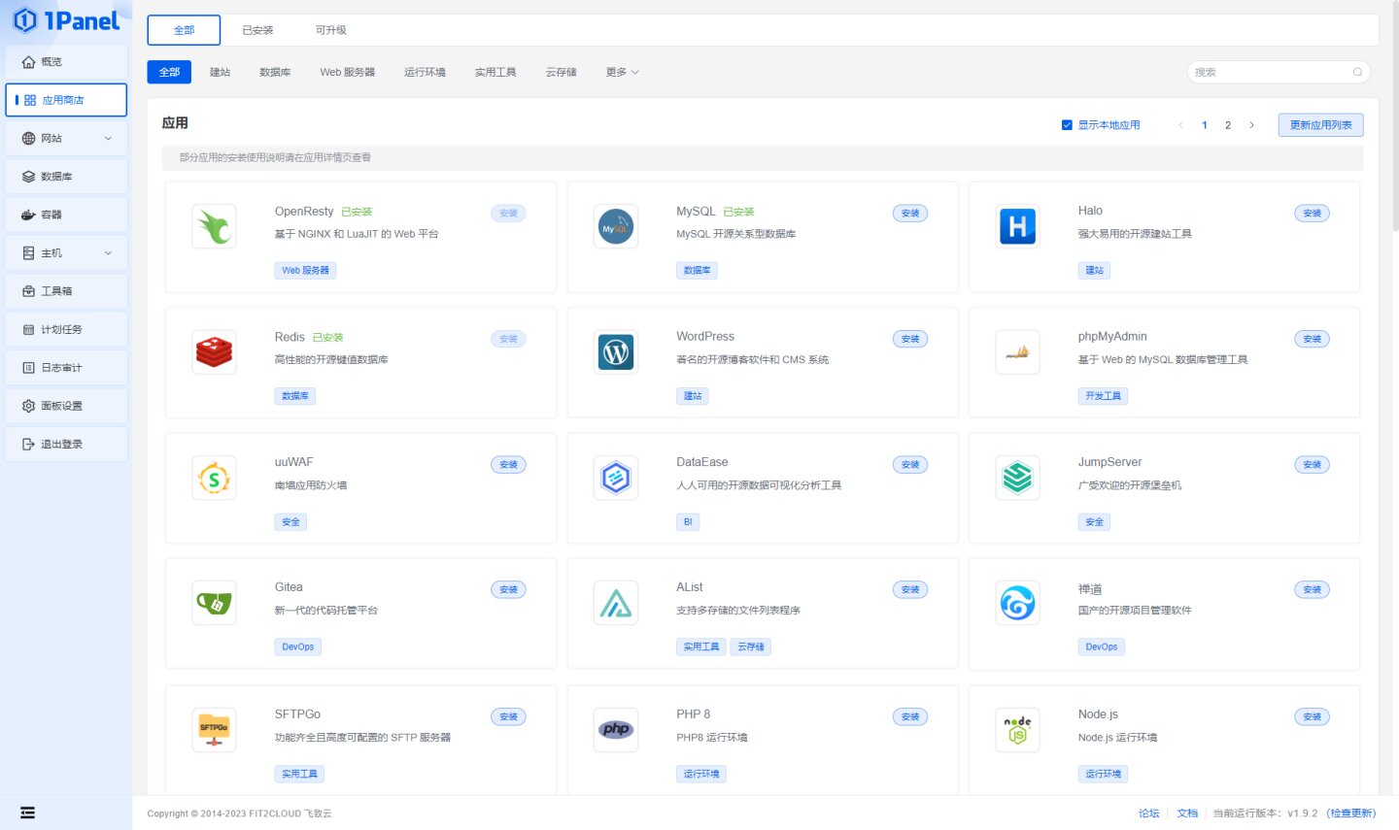Viewport: 1399px width, 830px height.
Task: Switch to the 已安装 tab
Action: (257, 30)
